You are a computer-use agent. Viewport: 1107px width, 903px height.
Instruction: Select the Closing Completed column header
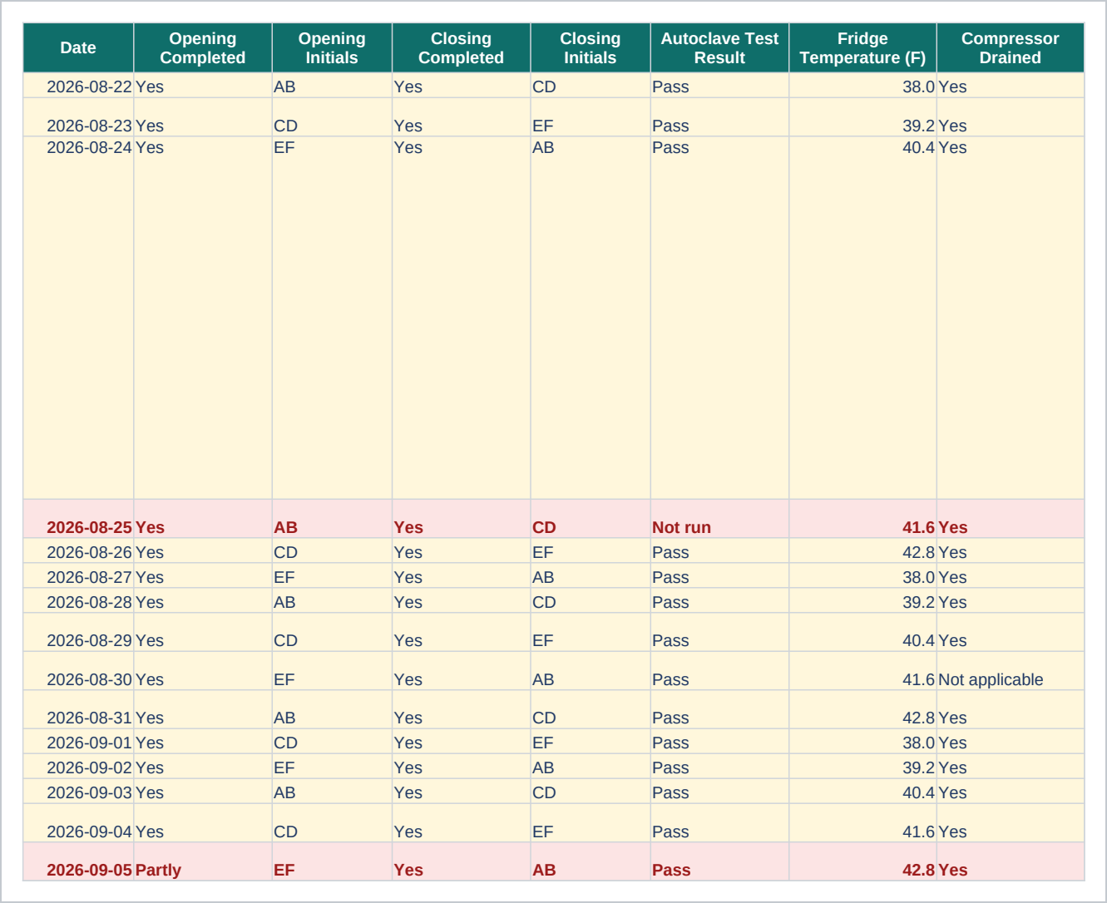click(x=462, y=48)
